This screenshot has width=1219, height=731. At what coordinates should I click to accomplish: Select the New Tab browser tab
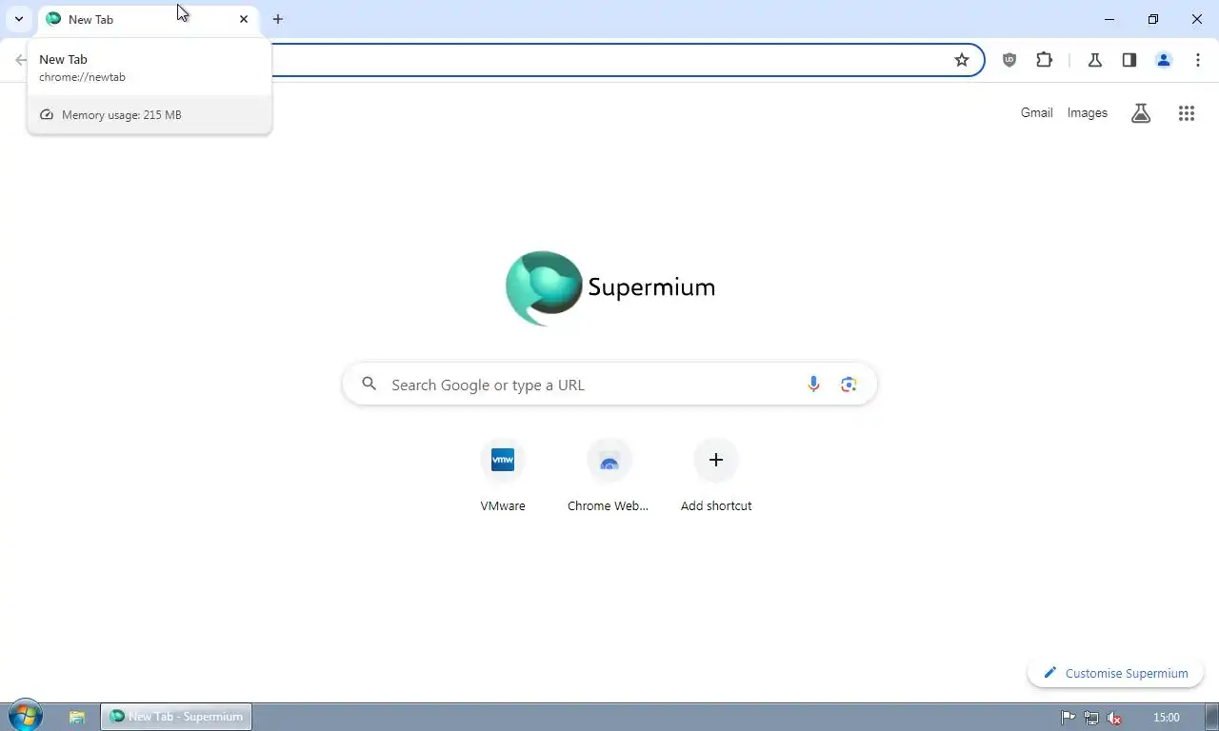(x=148, y=19)
